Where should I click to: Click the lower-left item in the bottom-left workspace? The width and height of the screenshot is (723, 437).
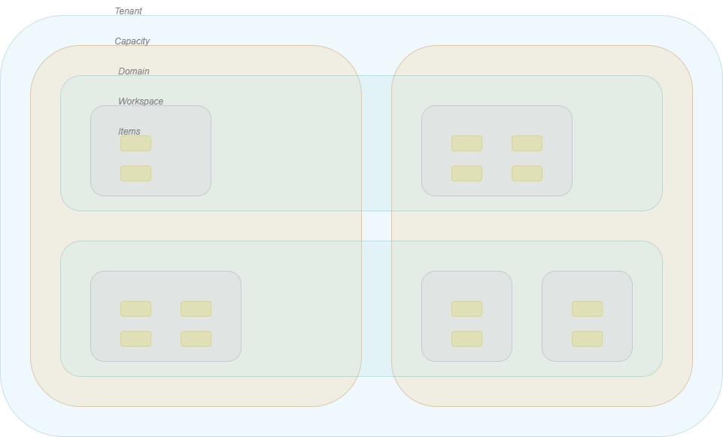tap(136, 338)
